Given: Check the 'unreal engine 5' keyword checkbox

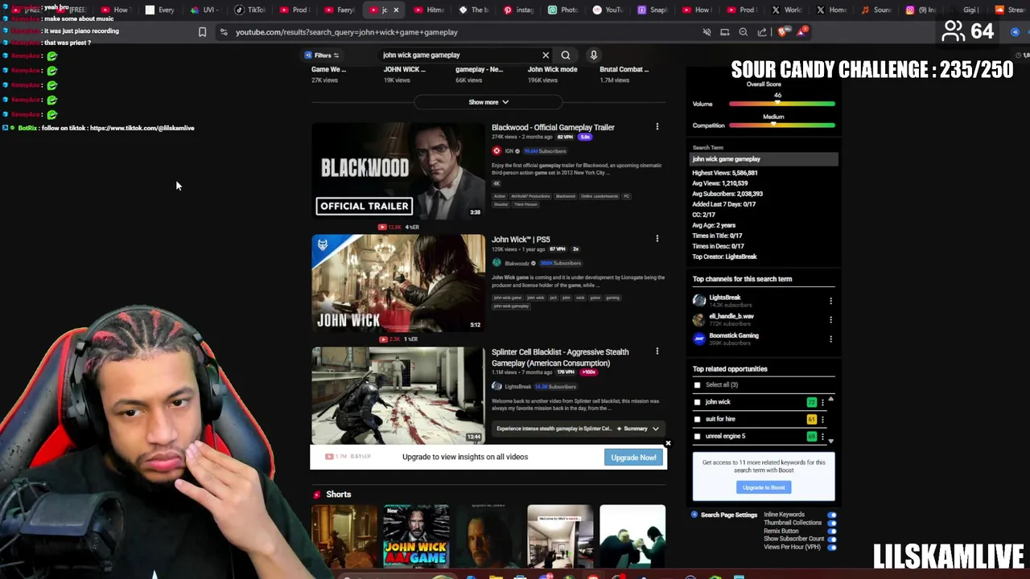Looking at the screenshot, I should point(697,436).
